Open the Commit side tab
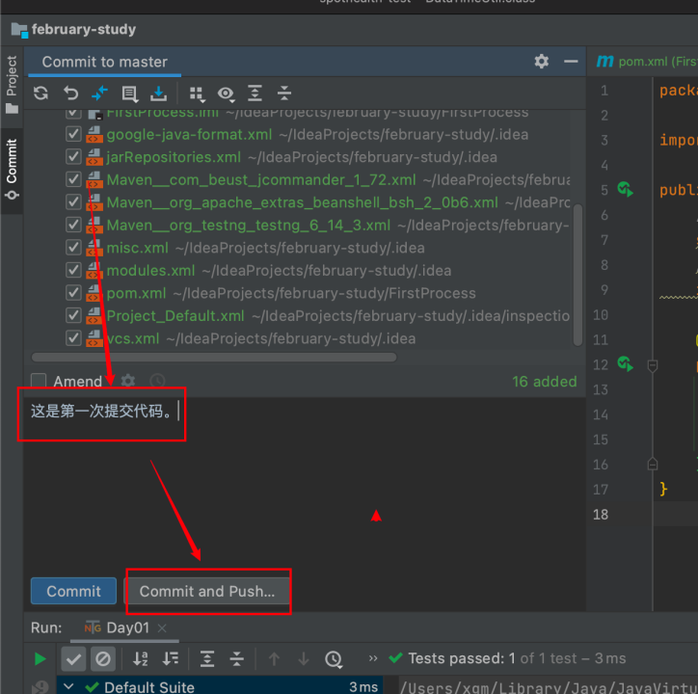This screenshot has height=694, width=698. tap(12, 169)
